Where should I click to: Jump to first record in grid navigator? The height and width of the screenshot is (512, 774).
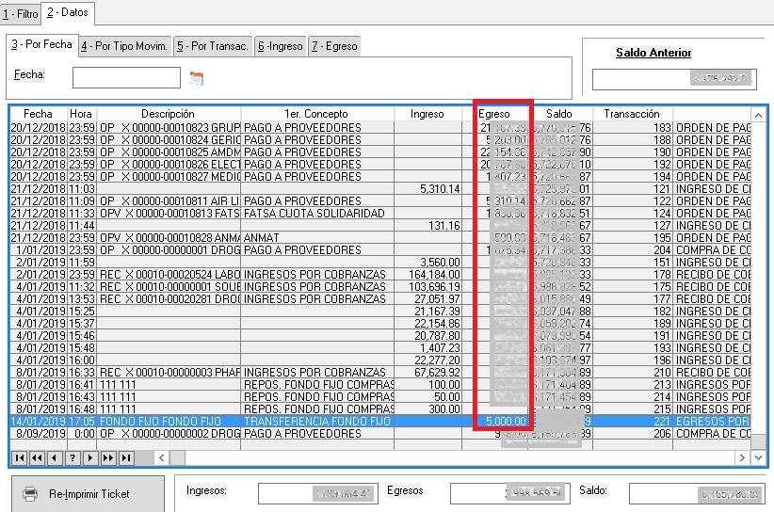tap(18, 457)
